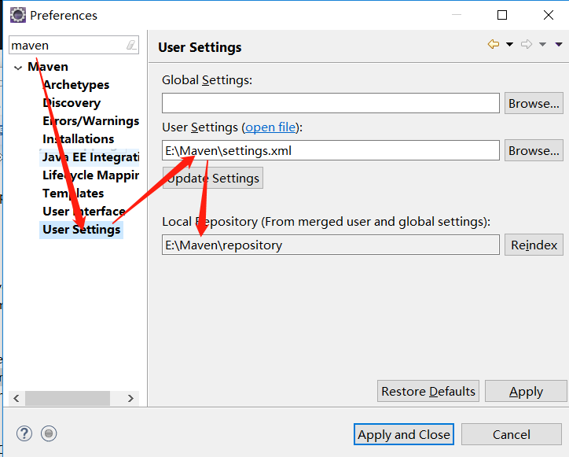Image resolution: width=569 pixels, height=457 pixels.
Task: Open the Lifecycle Mappings page
Action: click(90, 175)
